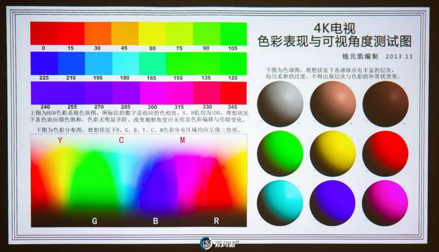The height and width of the screenshot is (252, 439).
Task: Choose the cyan swatch labeled 180
Action: (x=125, y=63)
